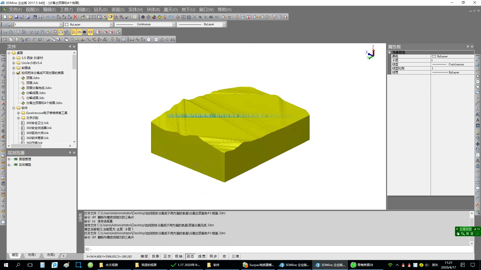Switch to the 布局1 tab
Image resolution: width=481 pixels, height=270 pixels.
(x=32, y=255)
